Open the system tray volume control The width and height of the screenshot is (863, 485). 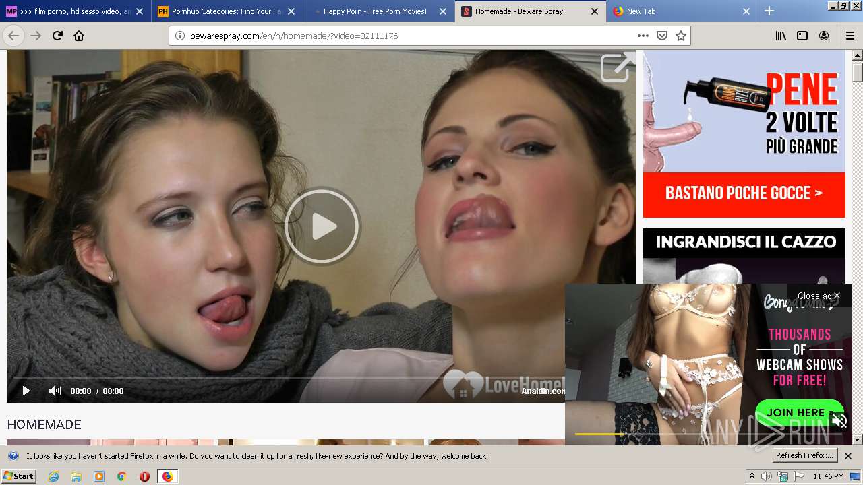(x=767, y=476)
